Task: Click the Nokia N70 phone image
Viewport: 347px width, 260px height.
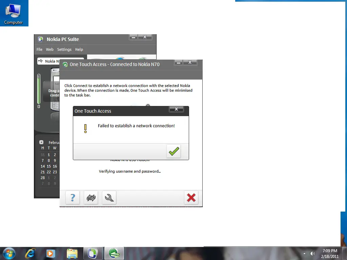Action: pos(55,89)
